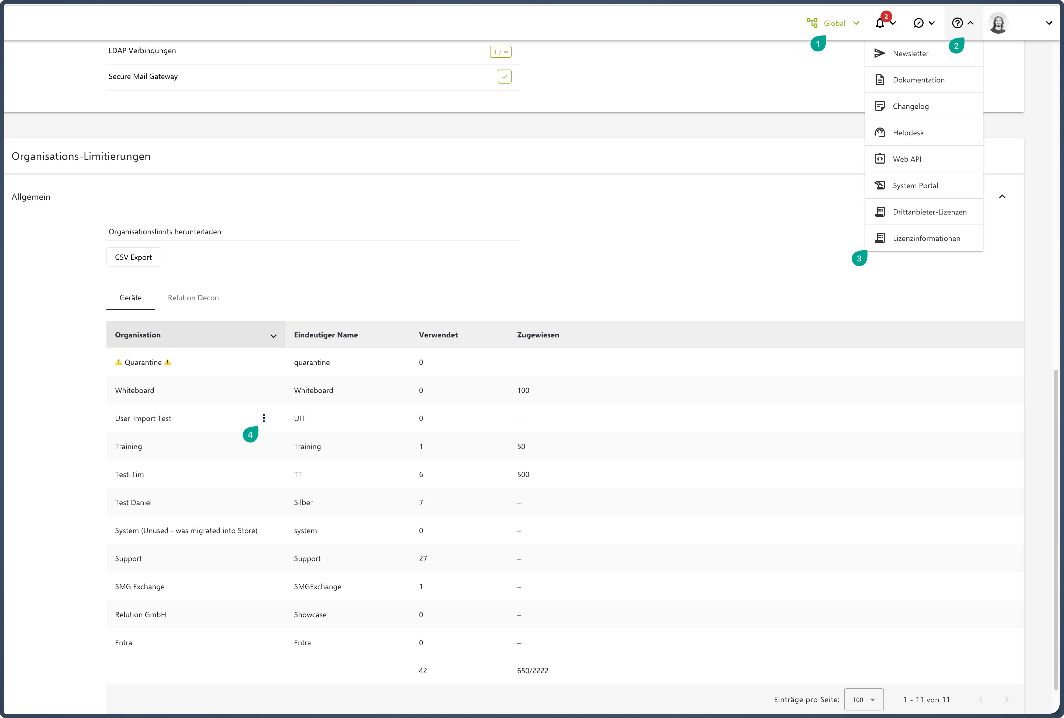Image resolution: width=1064 pixels, height=718 pixels.
Task: Open the help question mark menu
Action: point(957,23)
